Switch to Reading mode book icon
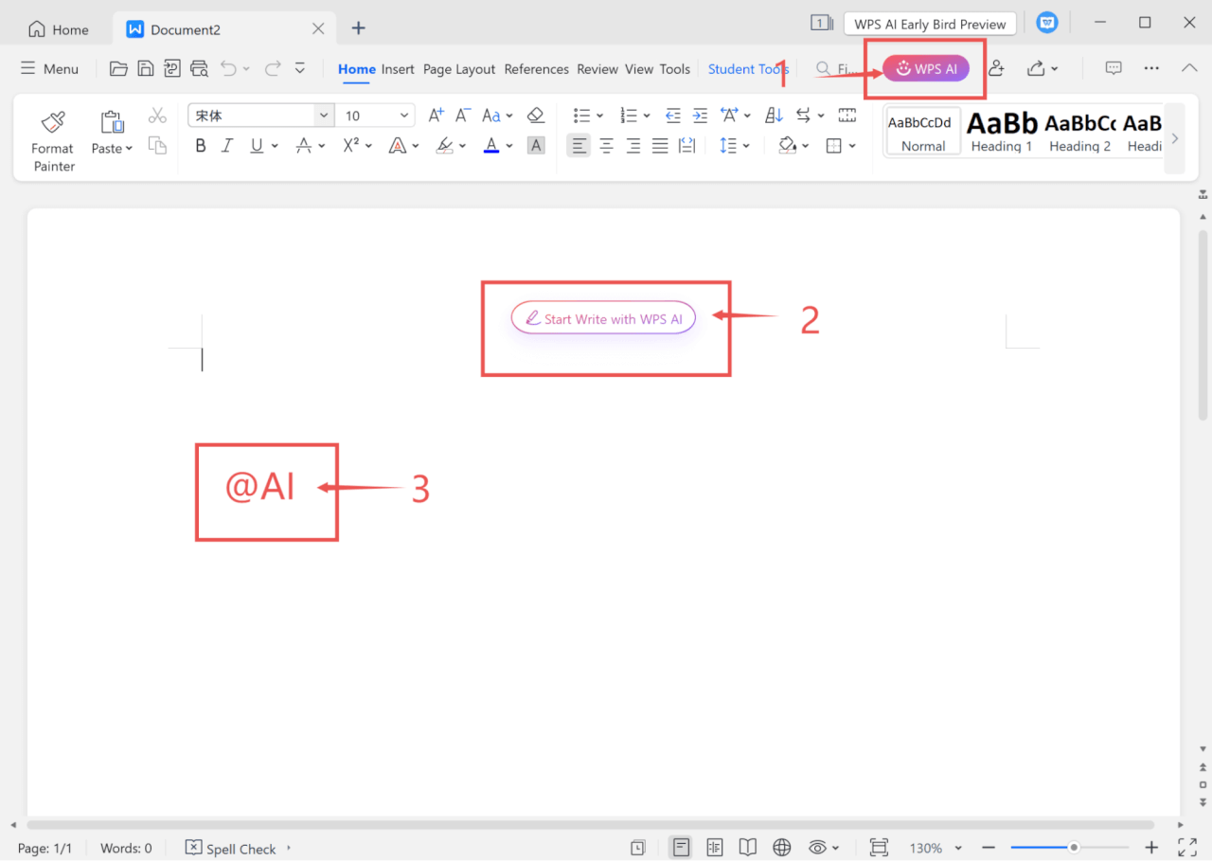 [x=748, y=848]
